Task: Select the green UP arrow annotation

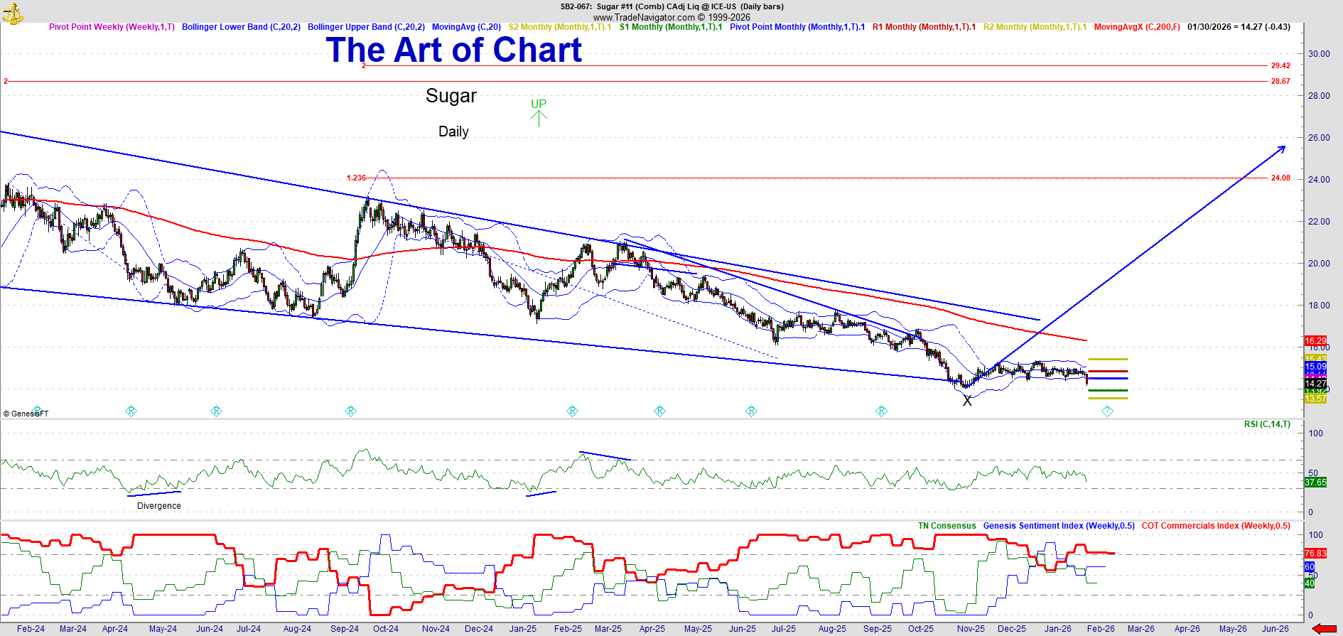Action: (x=539, y=112)
